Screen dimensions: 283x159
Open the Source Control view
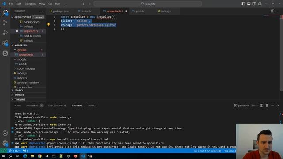click(x=5, y=23)
